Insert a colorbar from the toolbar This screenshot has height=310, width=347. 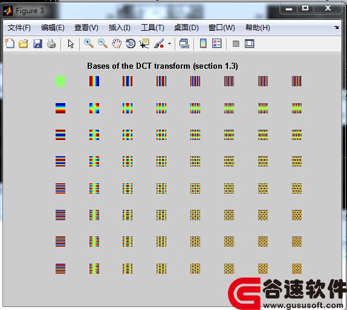[x=203, y=43]
